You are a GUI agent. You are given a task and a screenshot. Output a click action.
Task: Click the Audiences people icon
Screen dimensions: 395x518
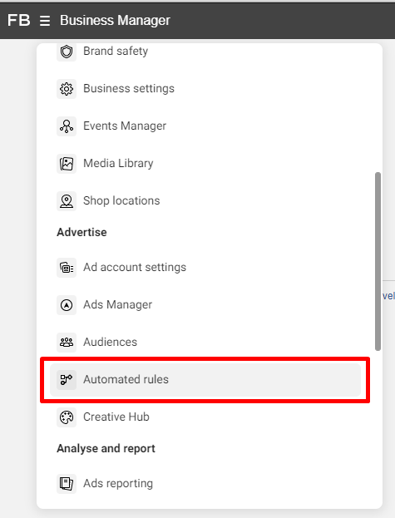(67, 343)
